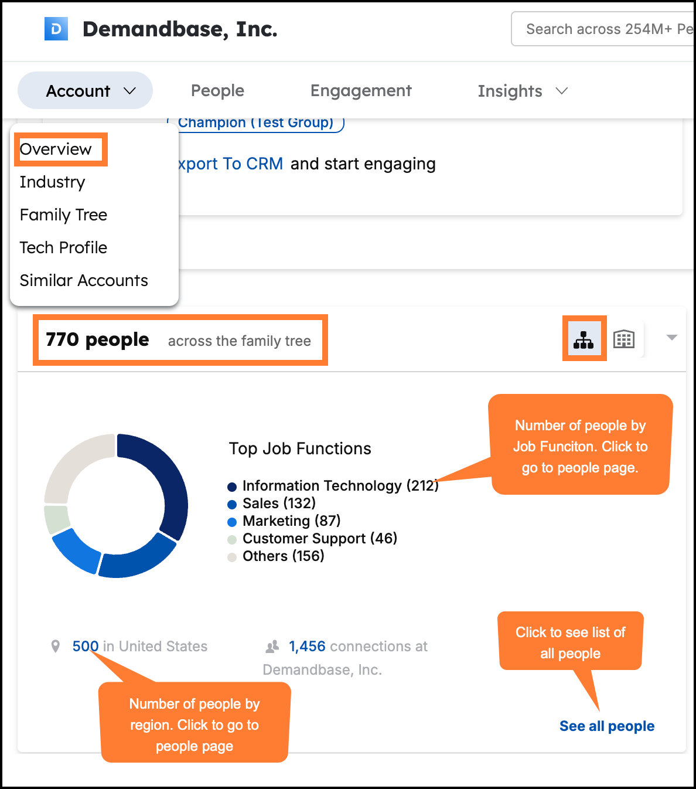Screen dimensions: 696x789
Task: Open Tech Profile menu item
Action: point(63,248)
